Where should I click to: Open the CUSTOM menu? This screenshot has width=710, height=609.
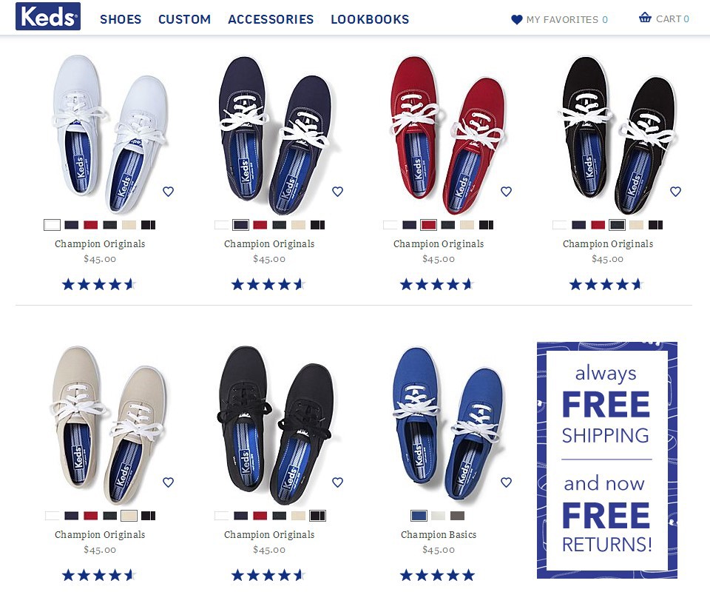[184, 19]
